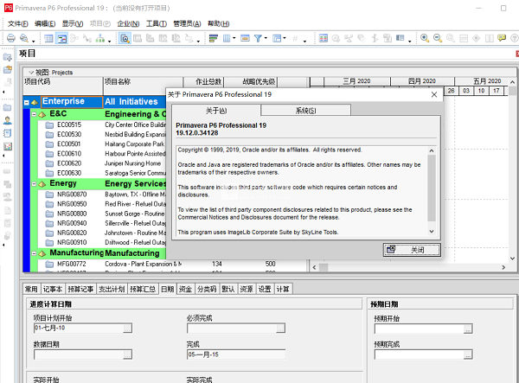The height and width of the screenshot is (383, 519).
Task: Select the 资源 tab in details panel
Action: (x=247, y=289)
